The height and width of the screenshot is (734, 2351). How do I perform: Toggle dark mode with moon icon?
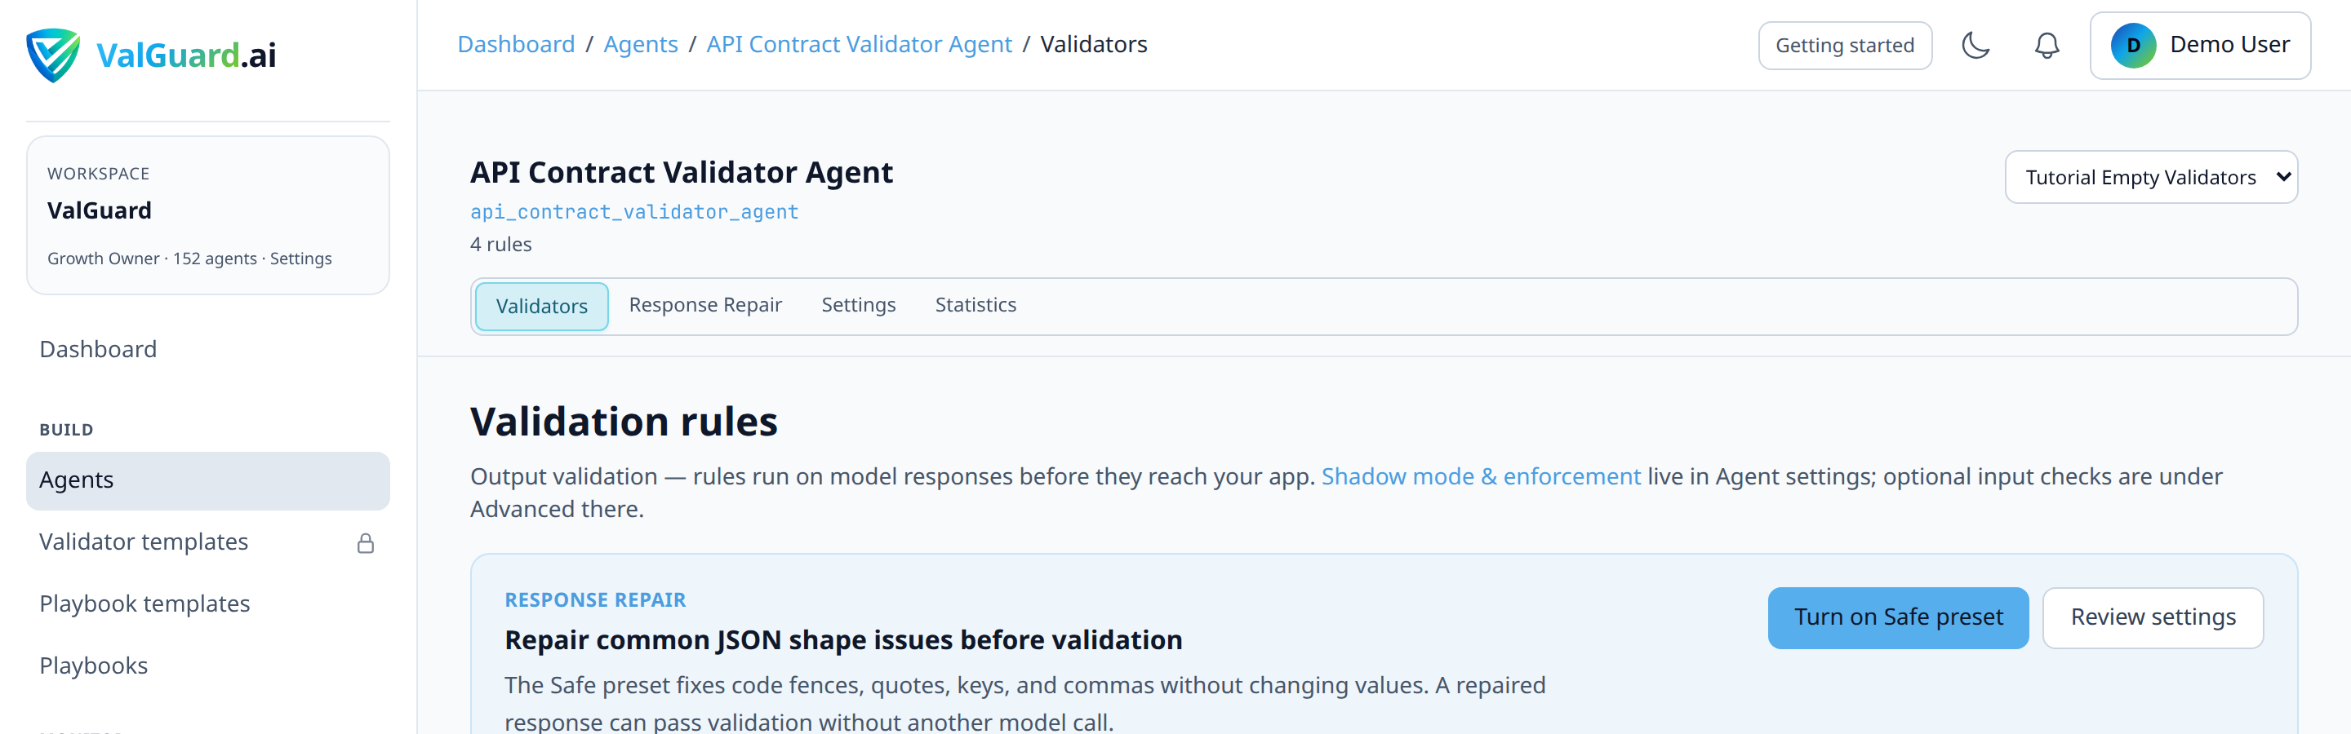tap(1975, 45)
